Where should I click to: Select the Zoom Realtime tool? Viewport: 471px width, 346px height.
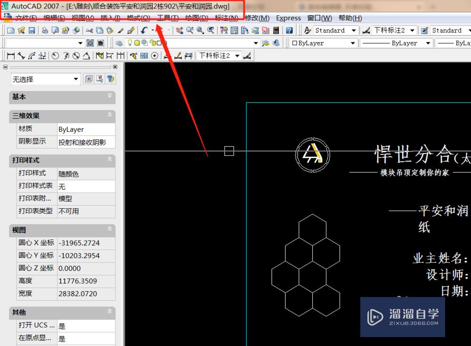click(190, 30)
